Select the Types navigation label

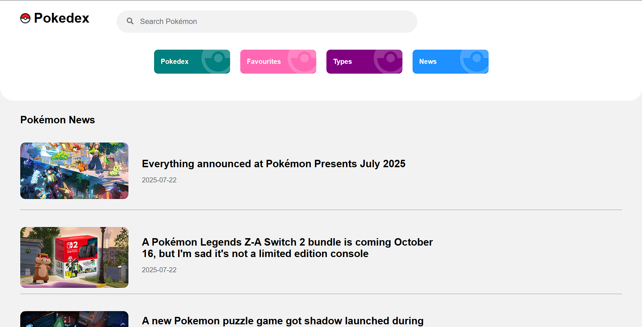tap(342, 61)
